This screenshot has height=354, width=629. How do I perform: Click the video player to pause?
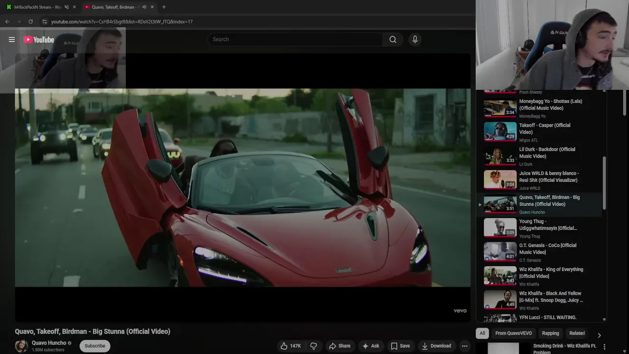pos(242,187)
